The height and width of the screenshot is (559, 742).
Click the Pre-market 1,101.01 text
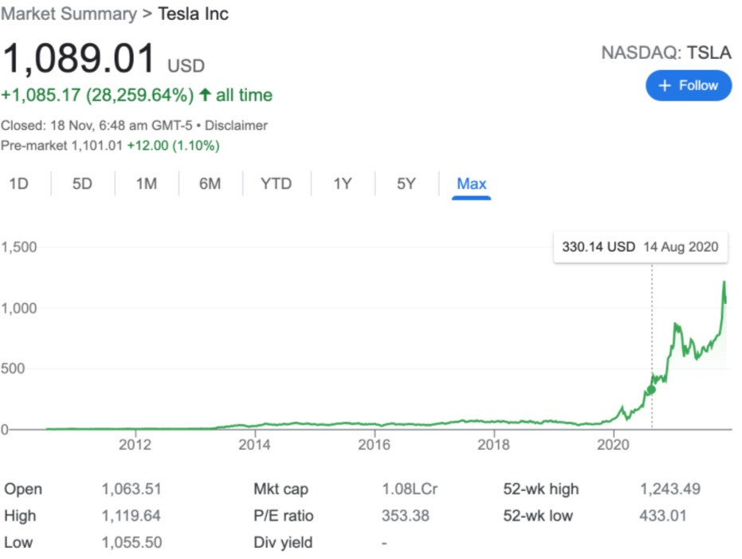point(62,145)
